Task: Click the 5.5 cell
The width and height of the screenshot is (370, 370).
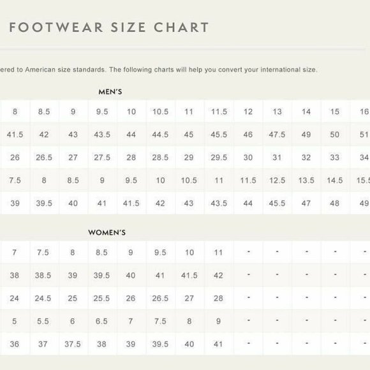Action: coord(43,321)
